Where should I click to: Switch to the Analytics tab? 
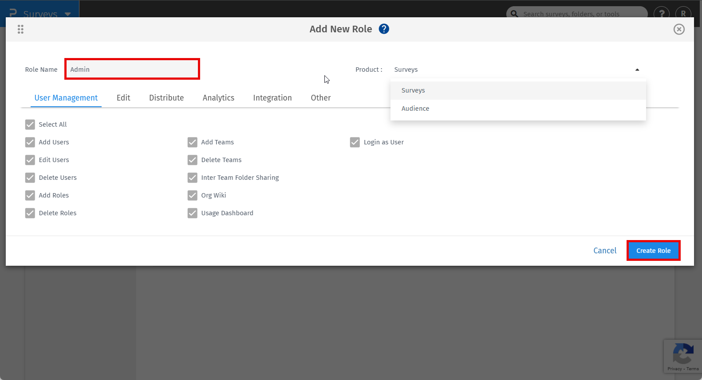pyautogui.click(x=218, y=98)
